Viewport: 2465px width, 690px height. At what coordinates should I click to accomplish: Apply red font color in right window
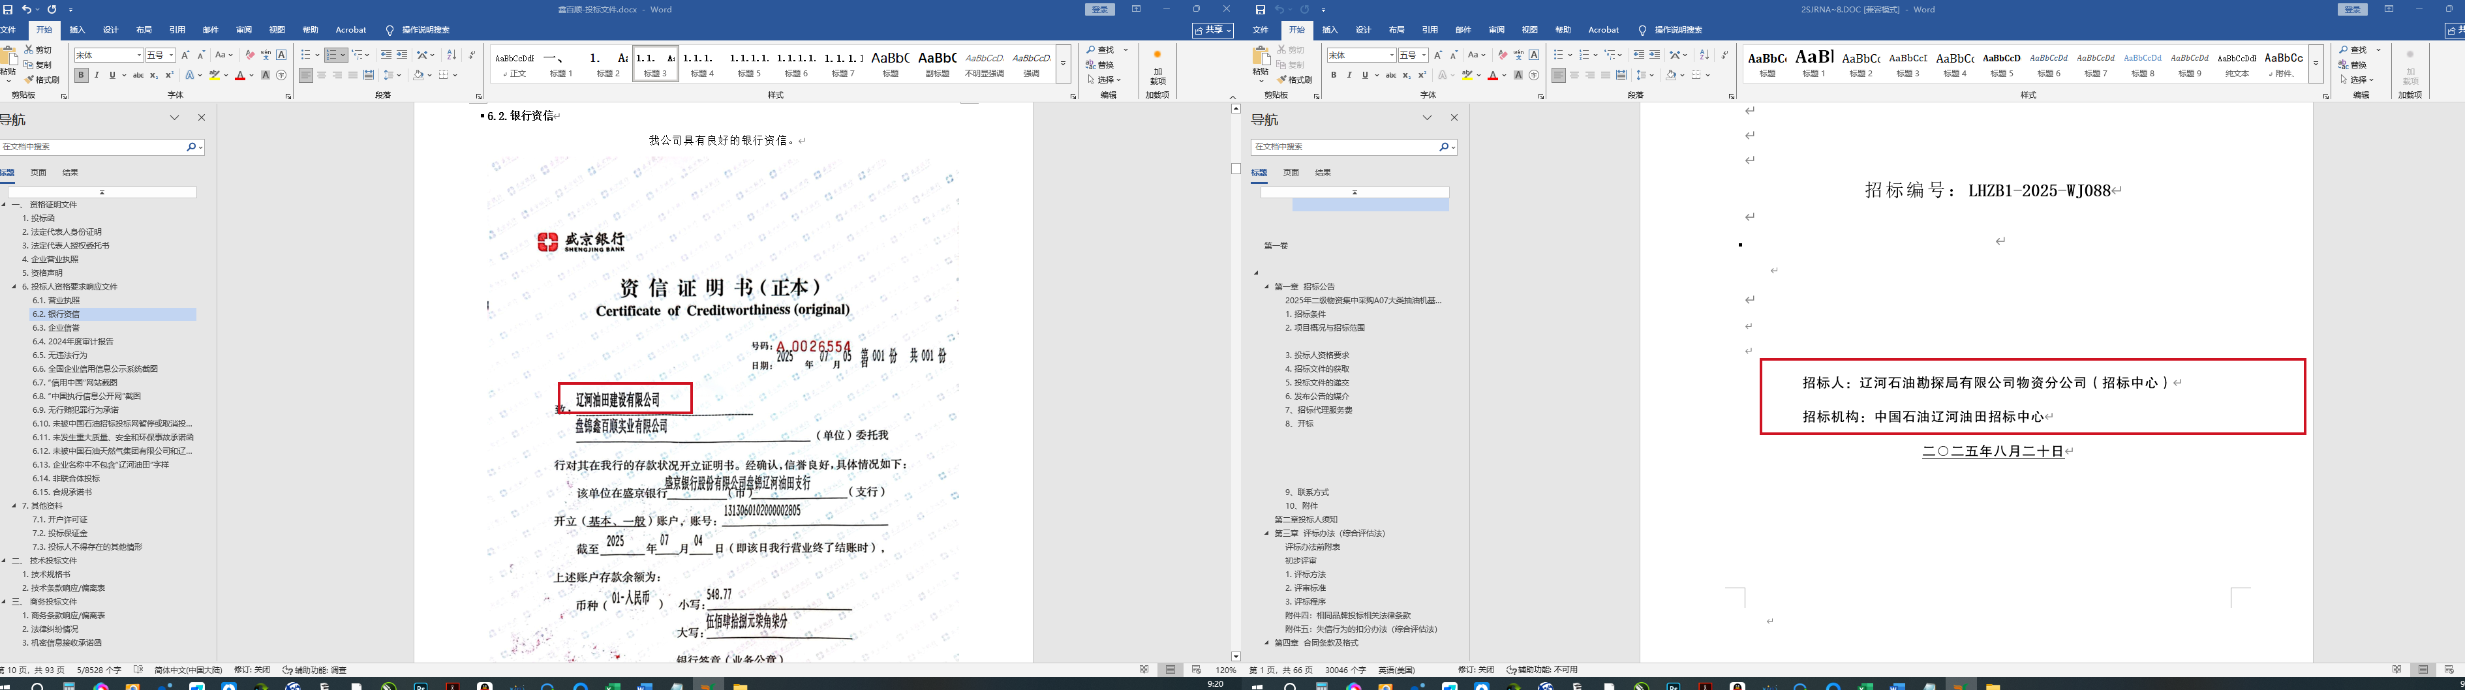[1493, 76]
